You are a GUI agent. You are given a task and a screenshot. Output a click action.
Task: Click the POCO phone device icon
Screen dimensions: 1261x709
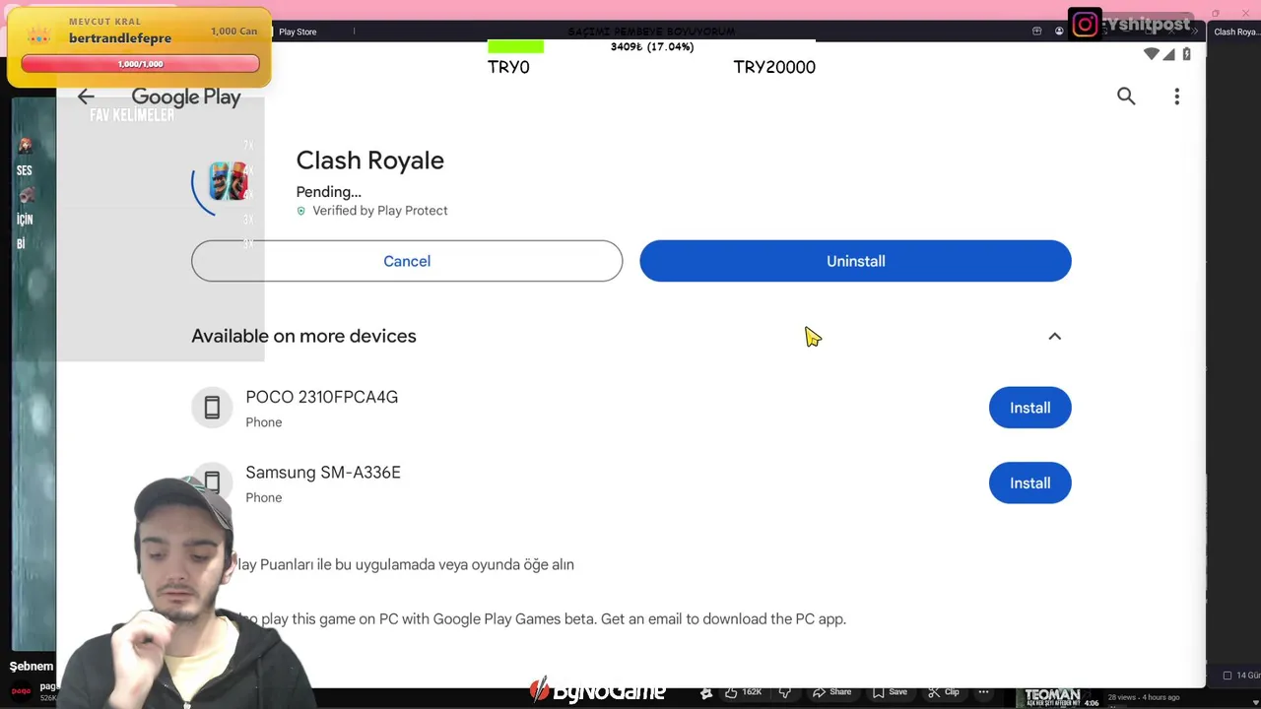coord(212,408)
